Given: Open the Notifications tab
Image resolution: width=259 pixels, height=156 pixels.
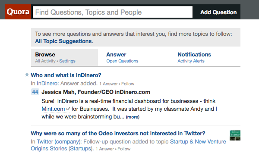Looking at the screenshot, I should coord(194,55).
